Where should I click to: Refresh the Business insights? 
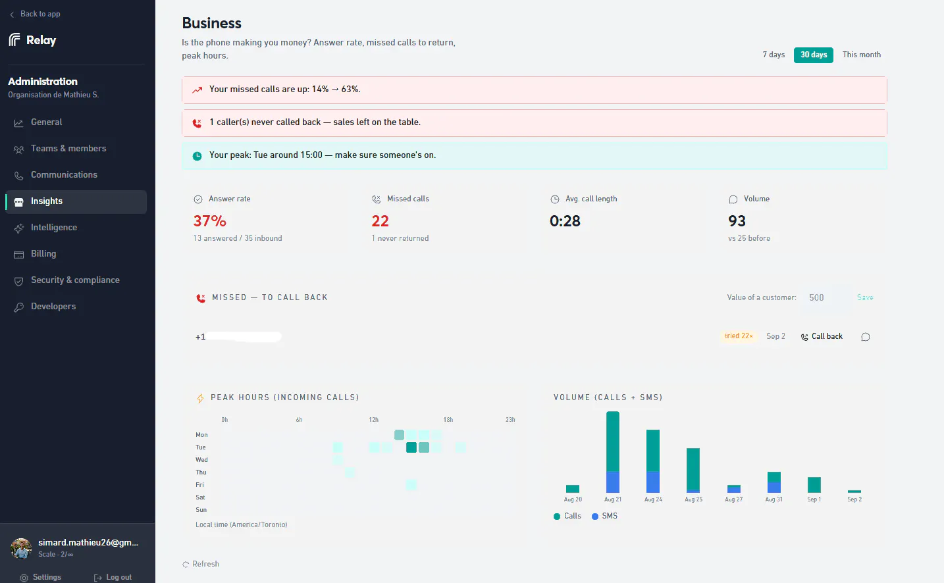click(201, 564)
